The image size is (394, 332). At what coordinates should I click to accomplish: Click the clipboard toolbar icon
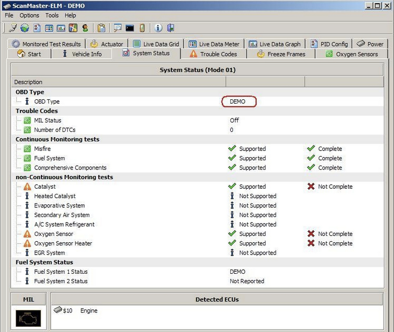pos(101,28)
